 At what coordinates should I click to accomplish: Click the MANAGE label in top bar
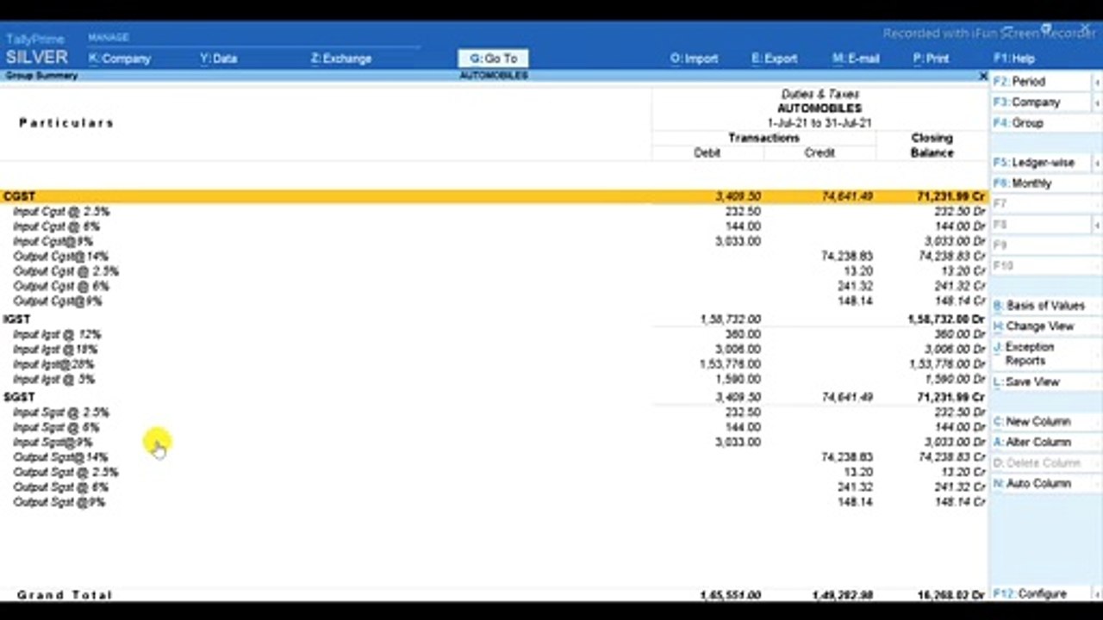(x=109, y=38)
